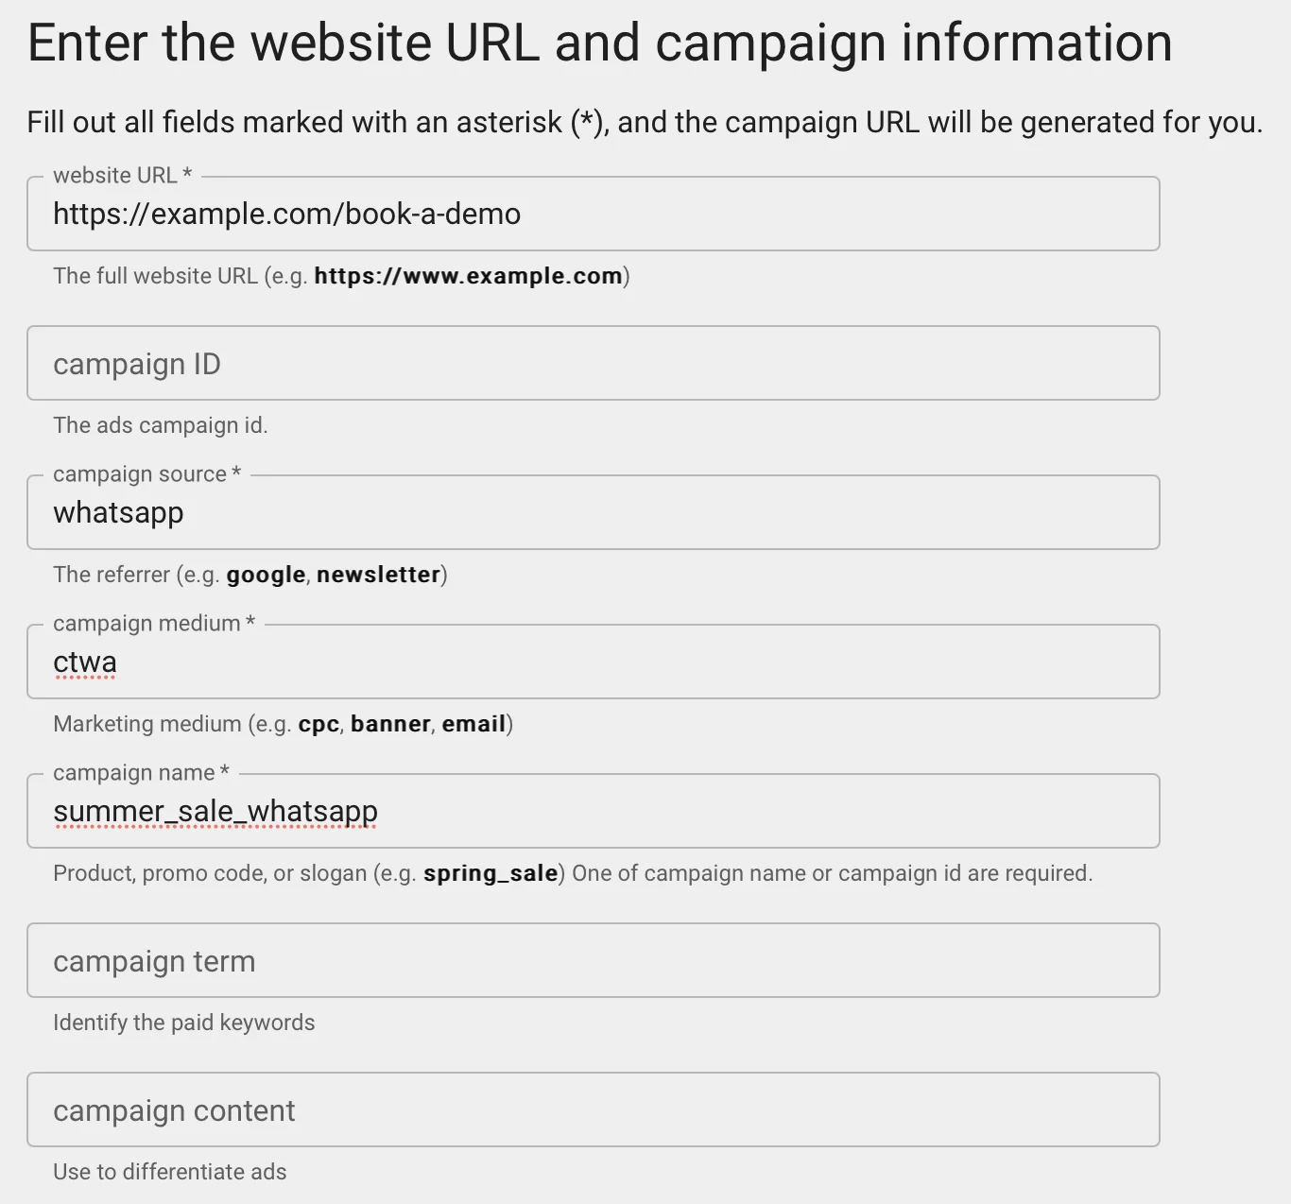The height and width of the screenshot is (1204, 1291).
Task: Click the page heading about campaign information
Action: (598, 42)
